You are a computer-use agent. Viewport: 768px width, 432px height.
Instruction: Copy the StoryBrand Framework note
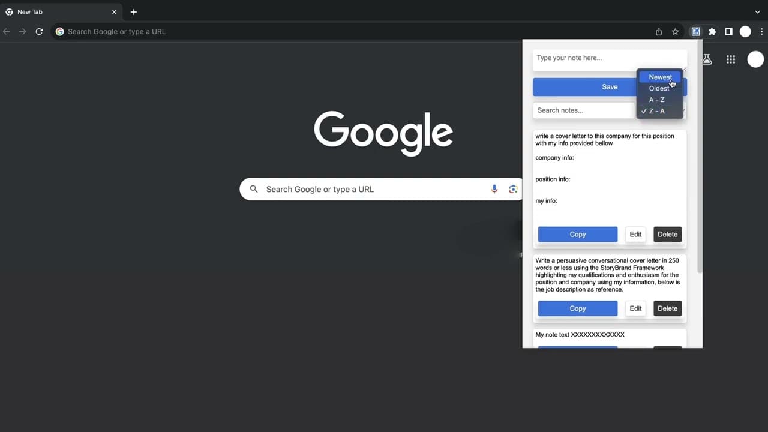pos(578,308)
